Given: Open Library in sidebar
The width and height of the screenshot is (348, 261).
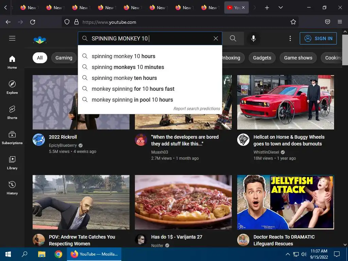Looking at the screenshot, I should pos(12,163).
